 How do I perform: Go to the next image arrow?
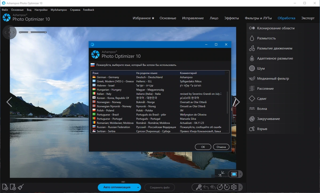click(x=237, y=102)
